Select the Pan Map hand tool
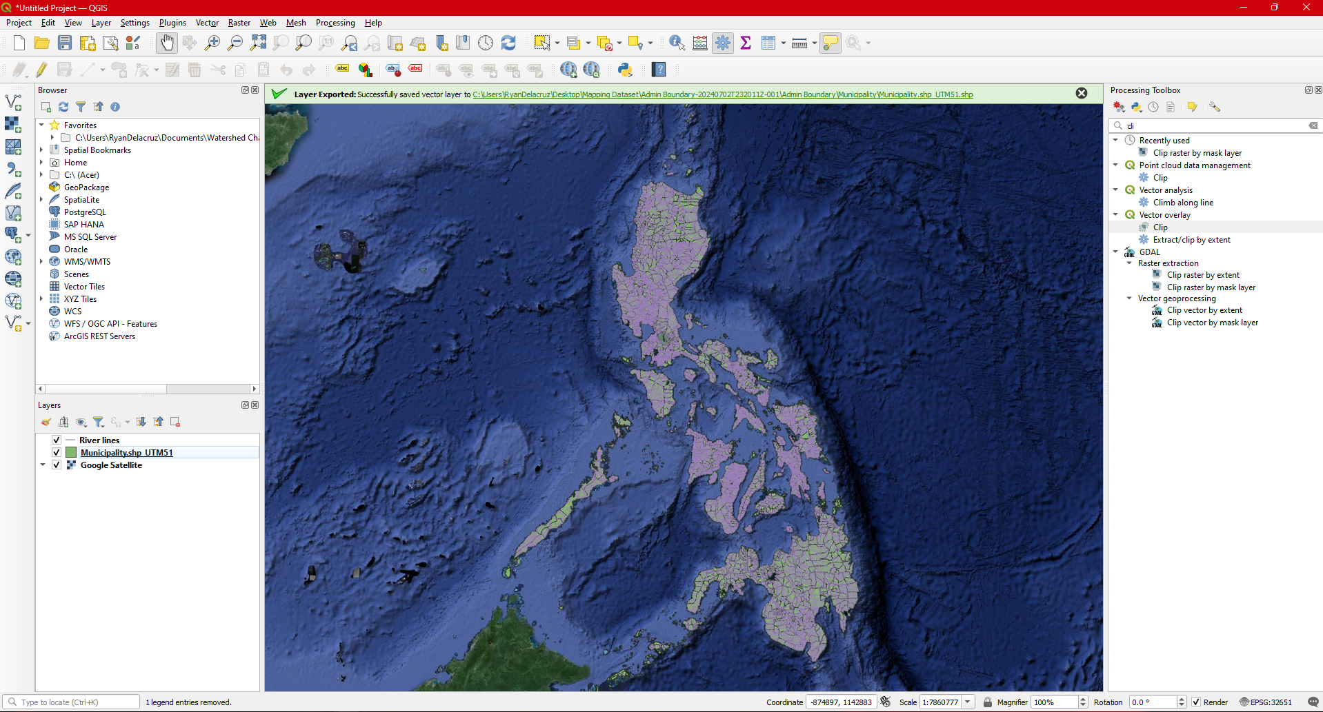Screen dimensions: 1323x712 tap(167, 43)
